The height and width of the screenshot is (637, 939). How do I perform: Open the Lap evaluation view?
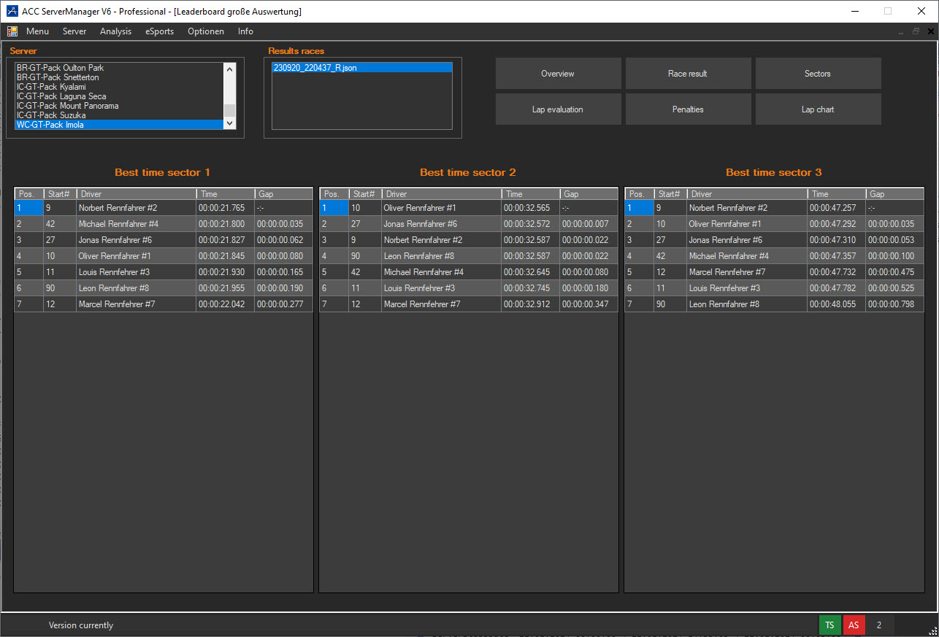pos(558,109)
